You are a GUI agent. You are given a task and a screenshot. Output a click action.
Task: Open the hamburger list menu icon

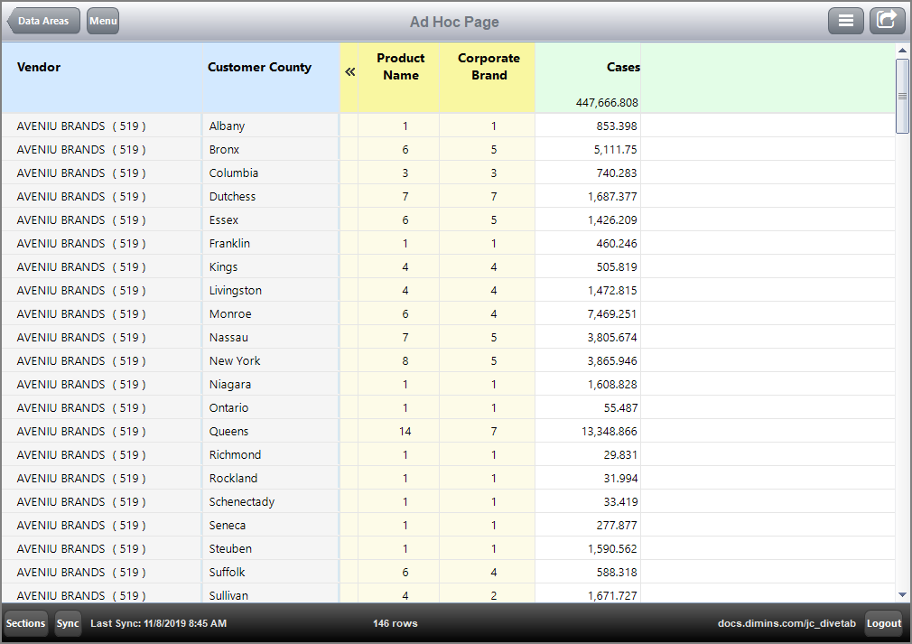tap(846, 20)
